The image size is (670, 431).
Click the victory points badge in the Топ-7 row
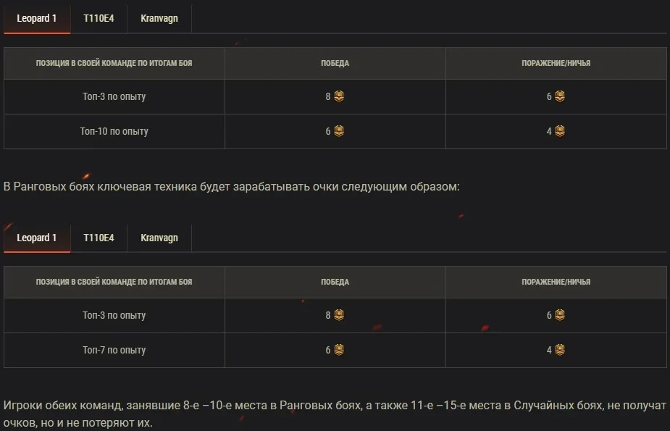[339, 350]
